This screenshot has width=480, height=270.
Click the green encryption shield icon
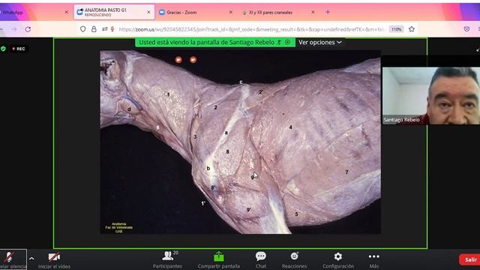point(3,49)
